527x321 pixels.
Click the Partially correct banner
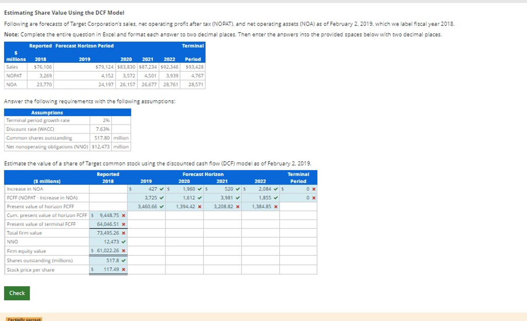click(x=23, y=319)
